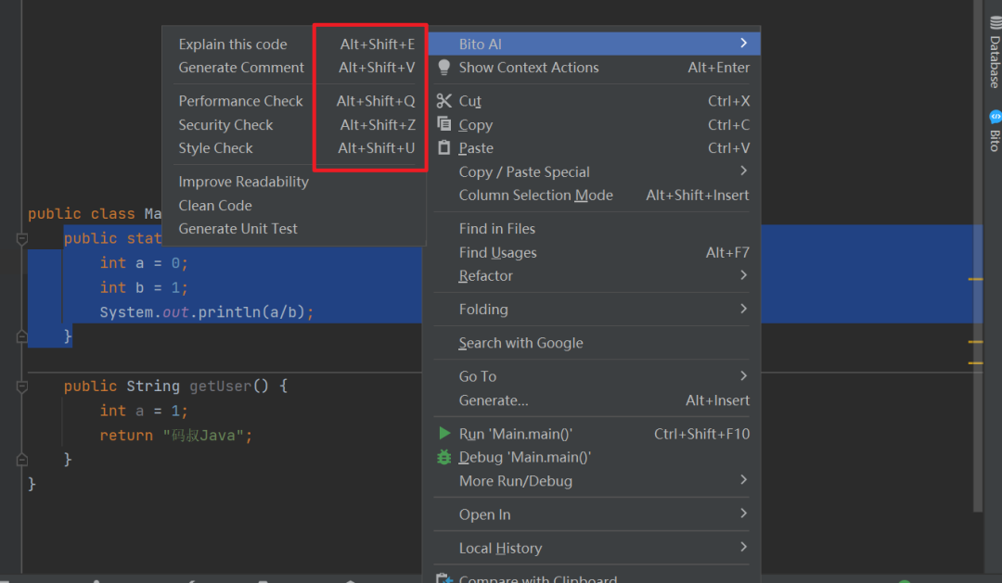
Task: Collapse the getUser method using its gutter fold icon
Action: [21, 387]
